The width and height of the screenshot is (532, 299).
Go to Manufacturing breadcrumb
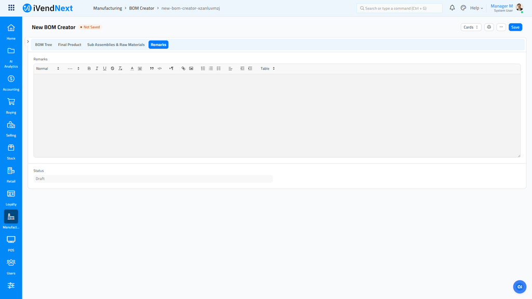coord(108,8)
